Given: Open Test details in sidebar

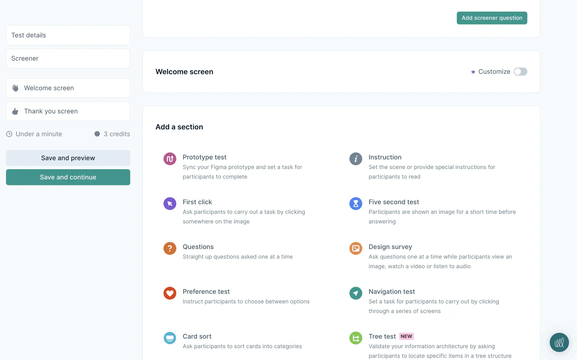Looking at the screenshot, I should [68, 35].
